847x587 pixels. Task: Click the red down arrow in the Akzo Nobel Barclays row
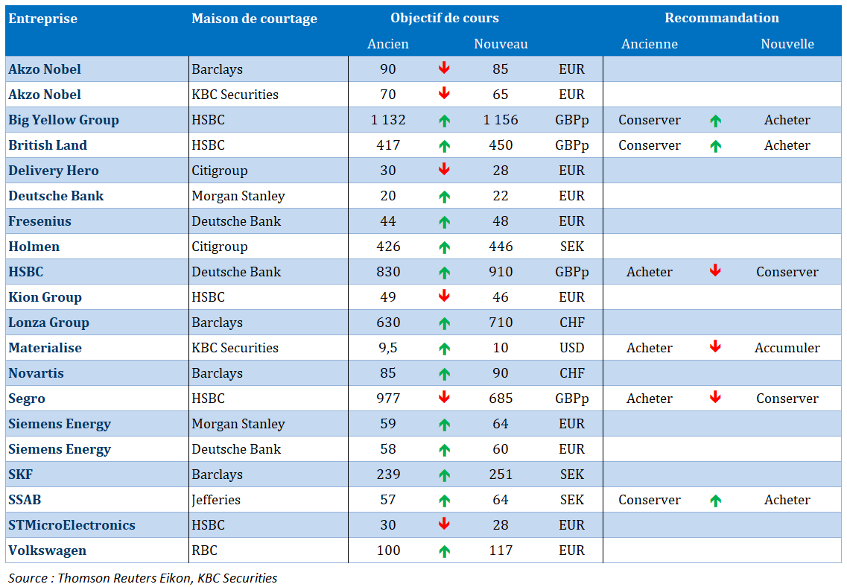click(x=444, y=68)
